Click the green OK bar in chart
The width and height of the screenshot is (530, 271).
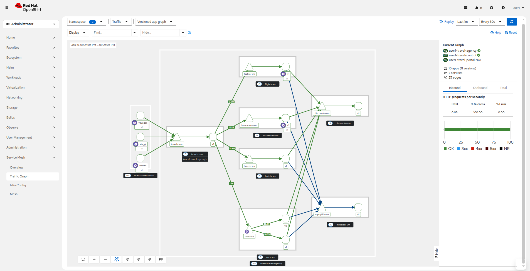tap(477, 129)
